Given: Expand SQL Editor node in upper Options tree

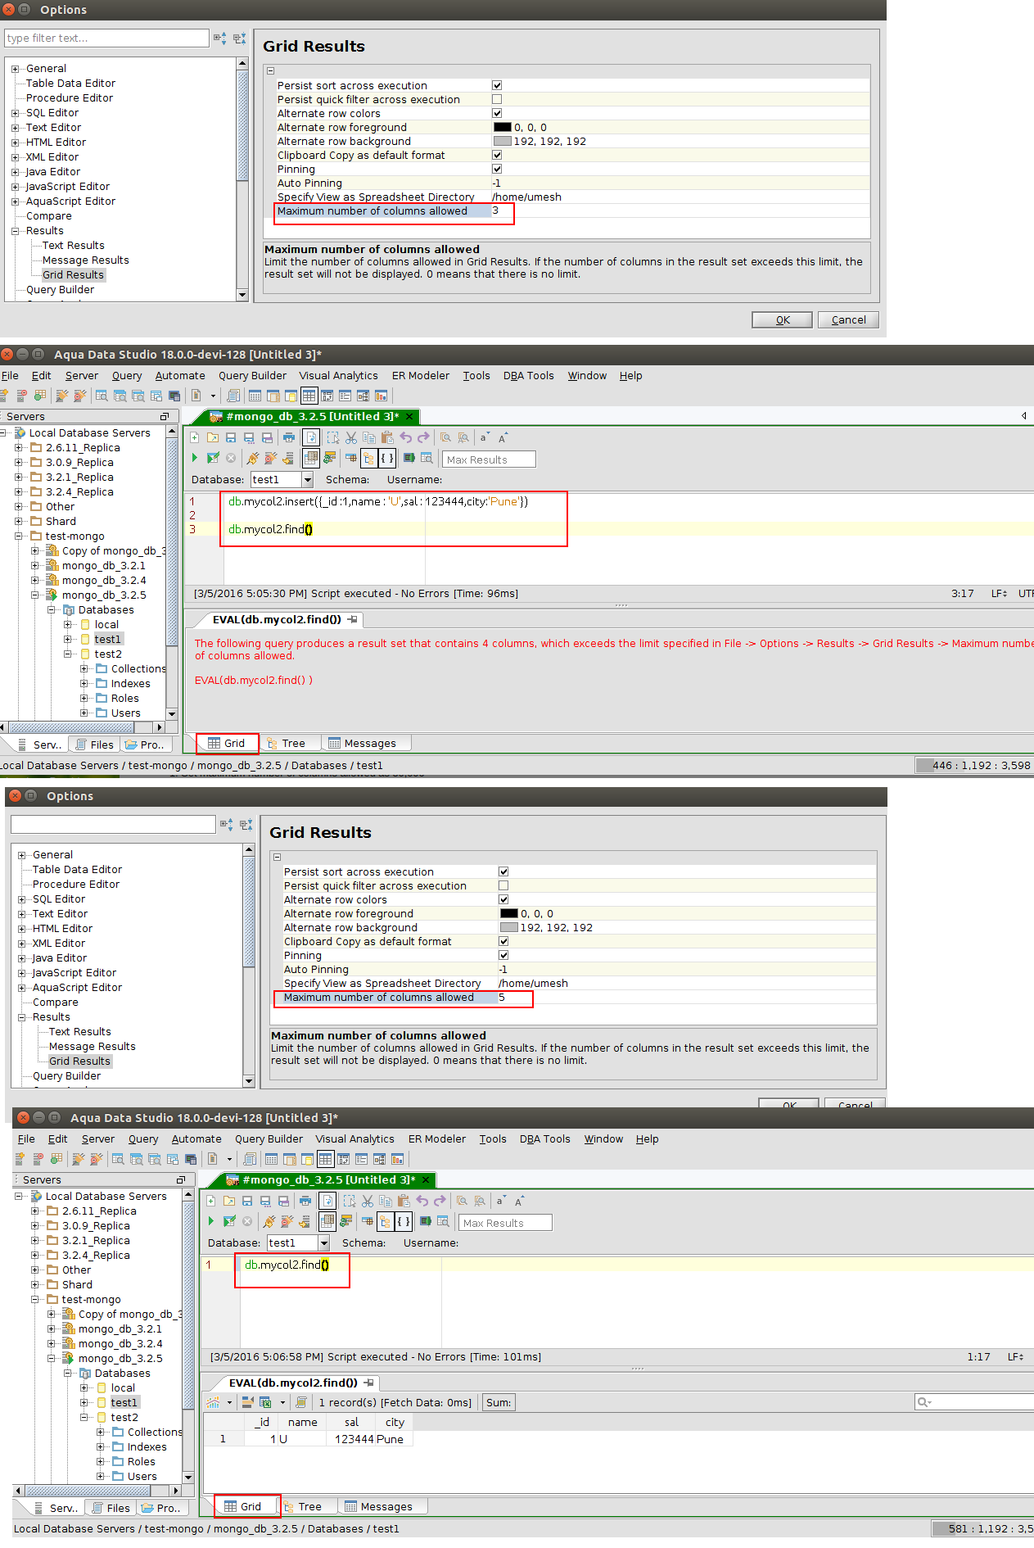Looking at the screenshot, I should [15, 113].
